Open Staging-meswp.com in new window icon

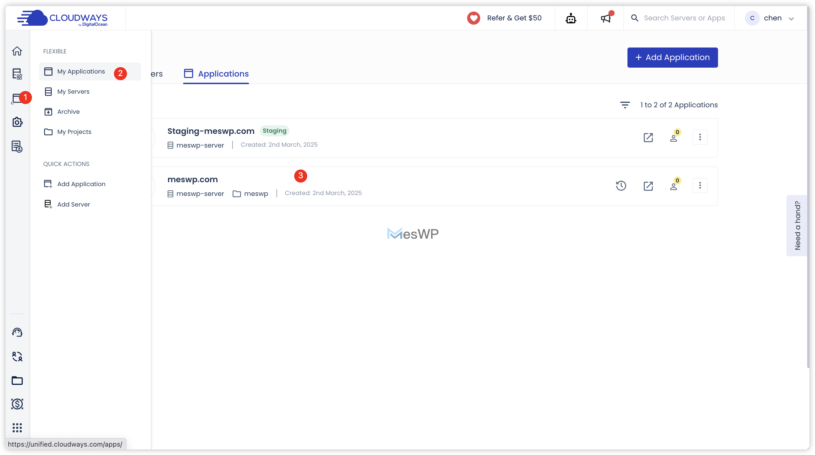point(648,137)
